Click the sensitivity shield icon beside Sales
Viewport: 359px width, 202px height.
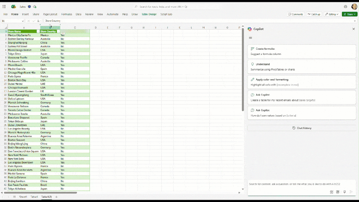[29, 7]
